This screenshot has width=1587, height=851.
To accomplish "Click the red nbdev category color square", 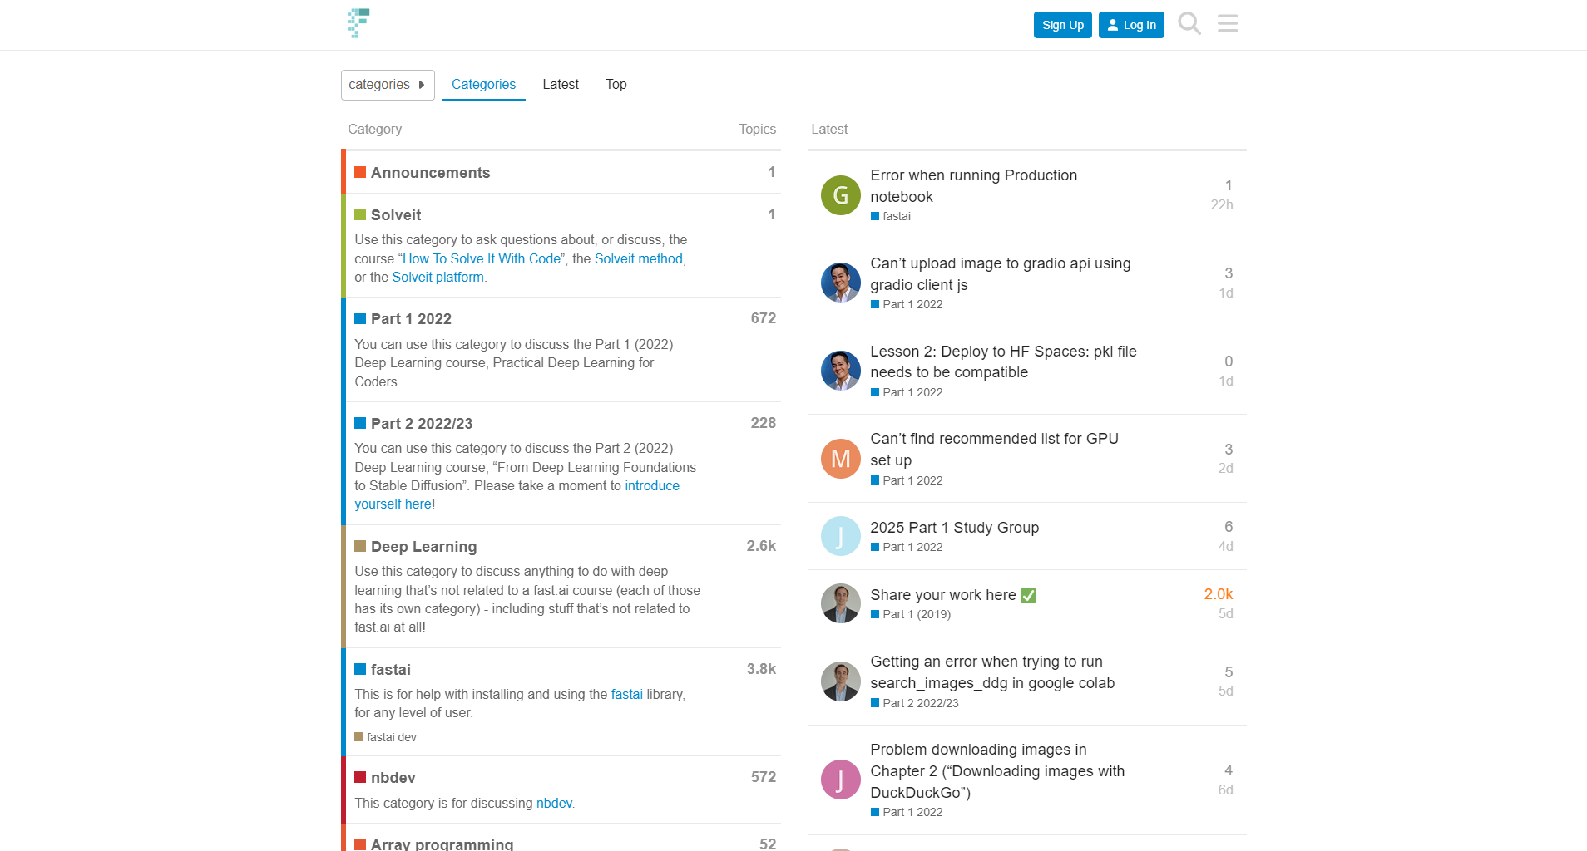I will (360, 778).
